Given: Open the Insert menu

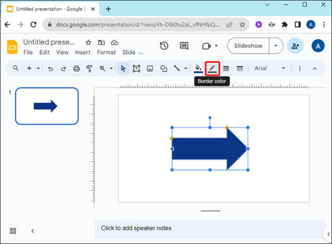Looking at the screenshot, I should pyautogui.click(x=83, y=52).
